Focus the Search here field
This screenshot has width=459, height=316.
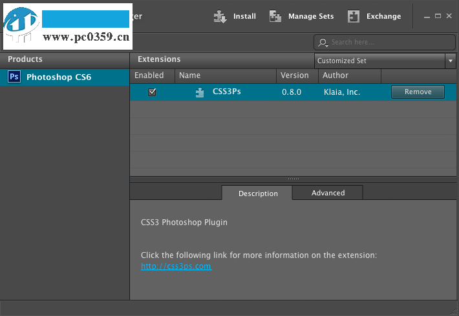click(385, 43)
